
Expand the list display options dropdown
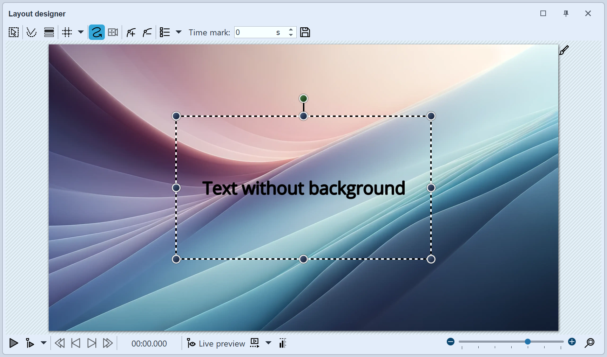[x=179, y=32]
